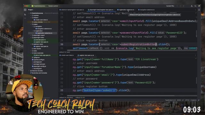This screenshot has width=205, height=115.
Task: Open the More tool windows ellipsis
Action: [25, 18]
